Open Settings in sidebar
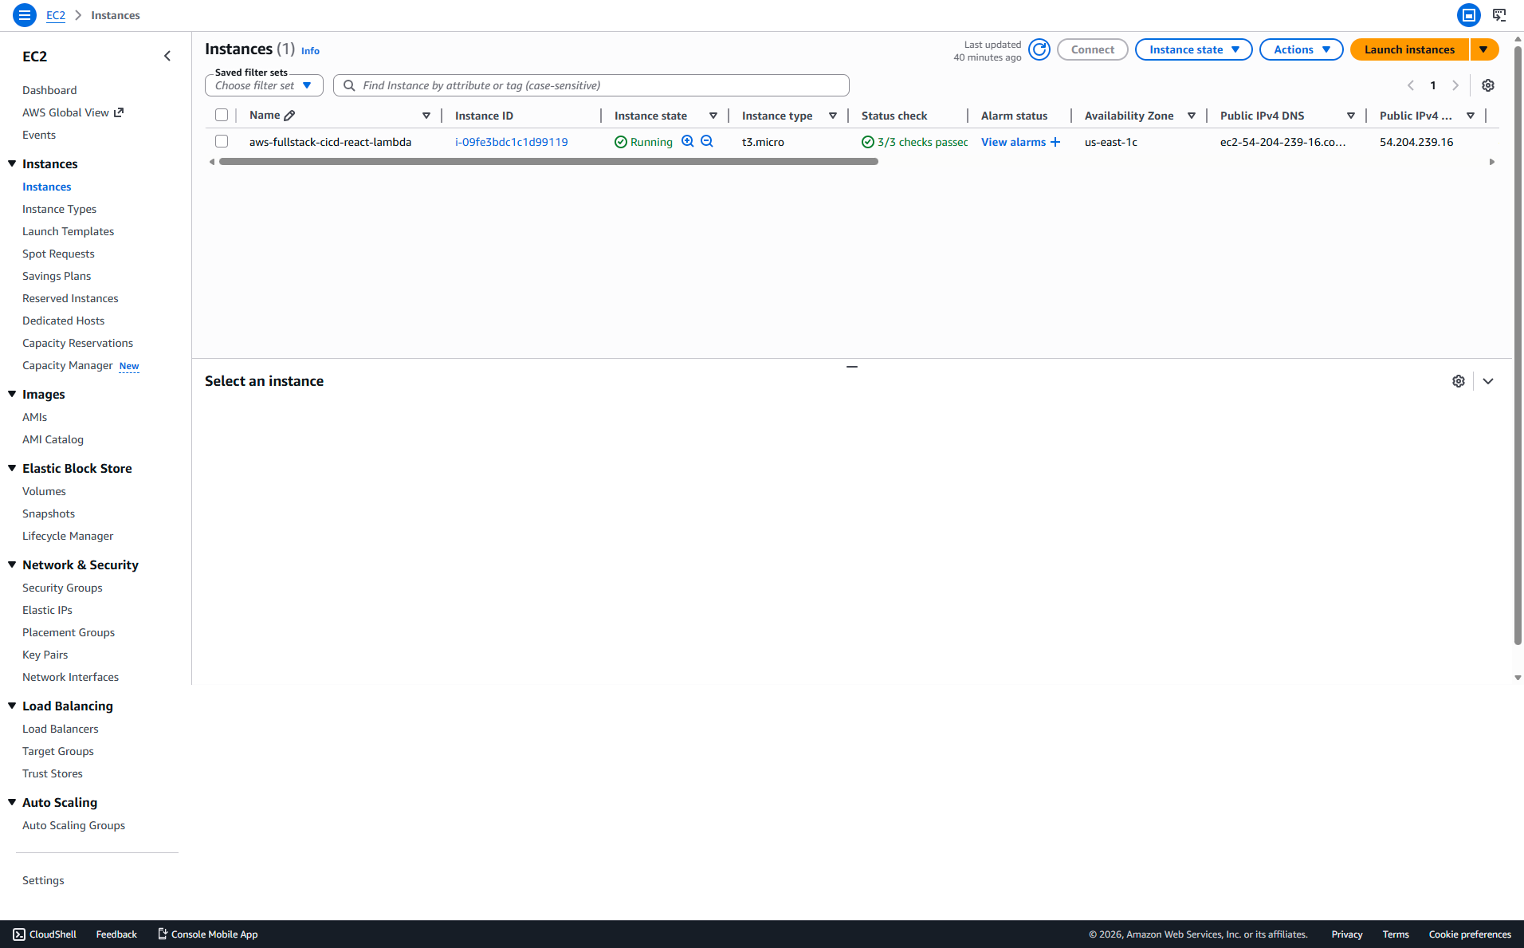The height and width of the screenshot is (948, 1524). pyautogui.click(x=43, y=880)
